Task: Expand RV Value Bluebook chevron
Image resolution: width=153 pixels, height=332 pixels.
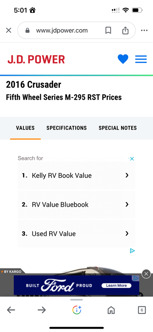Action: (x=127, y=204)
